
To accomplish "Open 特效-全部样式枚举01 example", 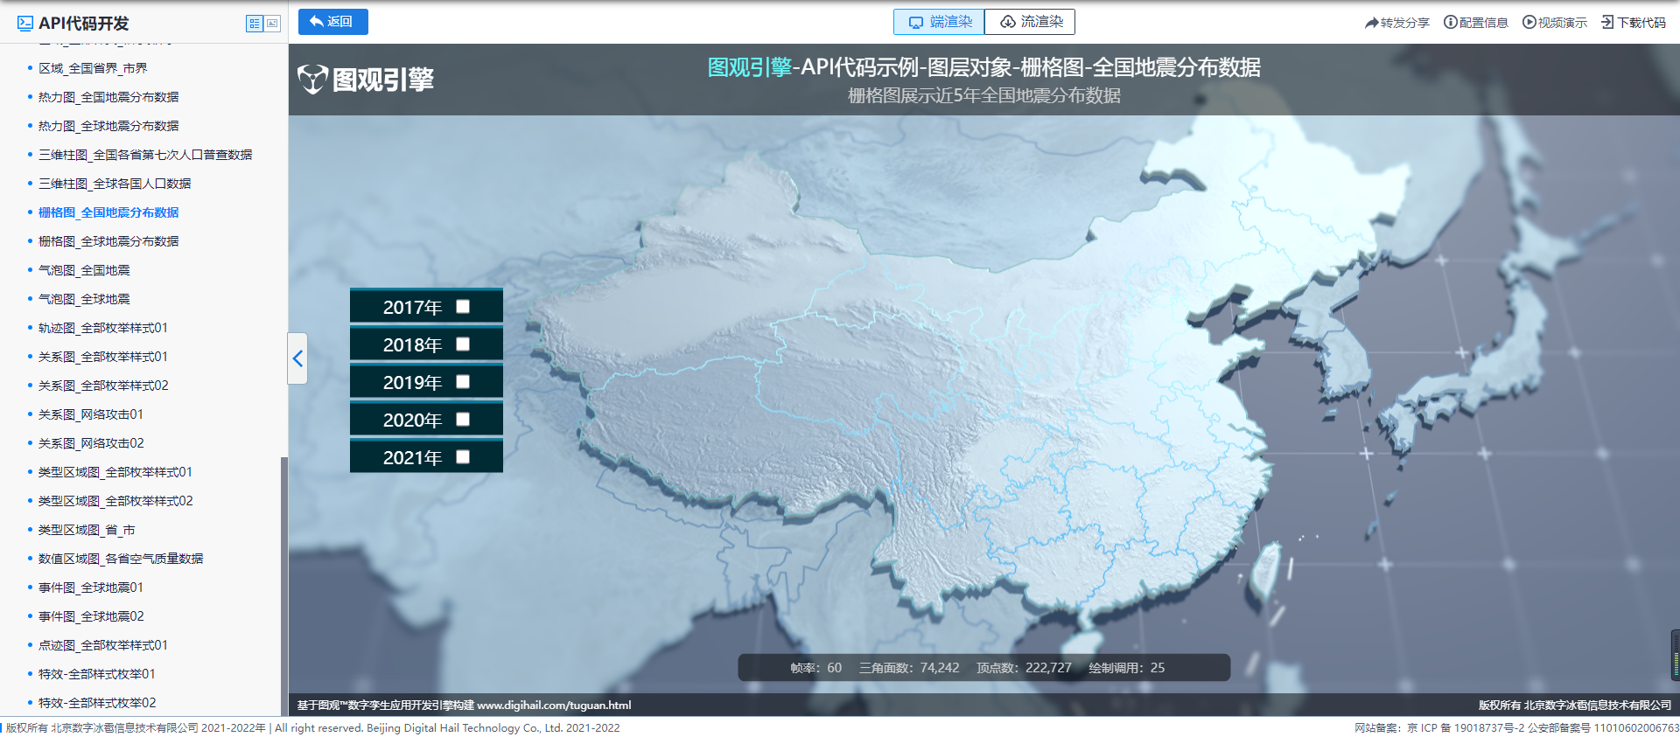I will (x=97, y=674).
